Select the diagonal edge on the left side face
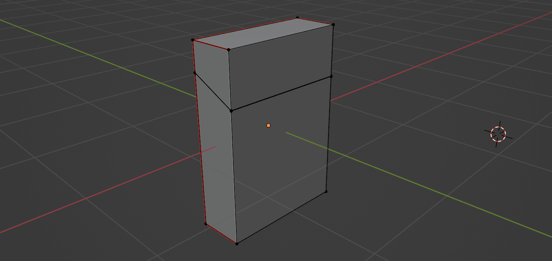The width and height of the screenshot is (552, 261). coord(213,92)
